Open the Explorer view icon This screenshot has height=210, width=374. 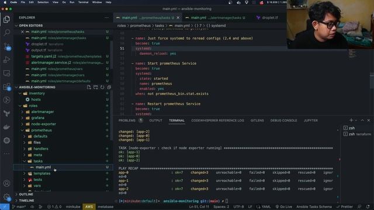[x=6, y=19]
